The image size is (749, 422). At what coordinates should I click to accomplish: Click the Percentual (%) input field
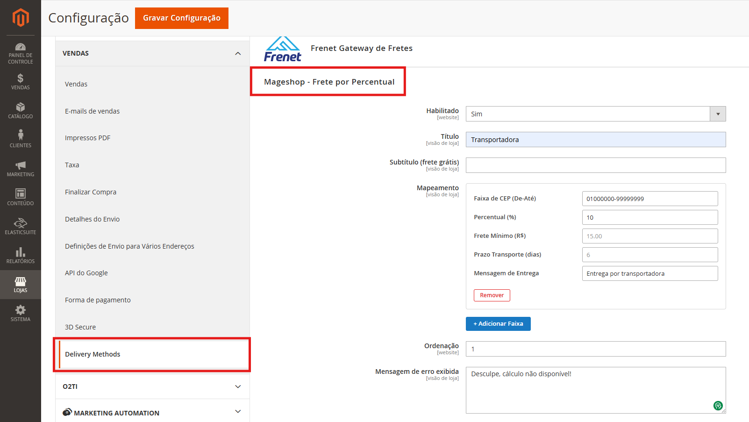click(649, 217)
